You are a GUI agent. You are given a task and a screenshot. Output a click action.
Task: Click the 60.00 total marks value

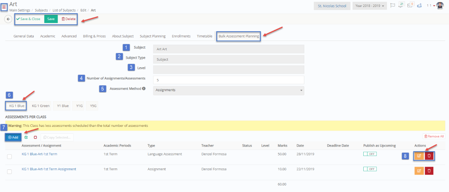[x=282, y=184]
